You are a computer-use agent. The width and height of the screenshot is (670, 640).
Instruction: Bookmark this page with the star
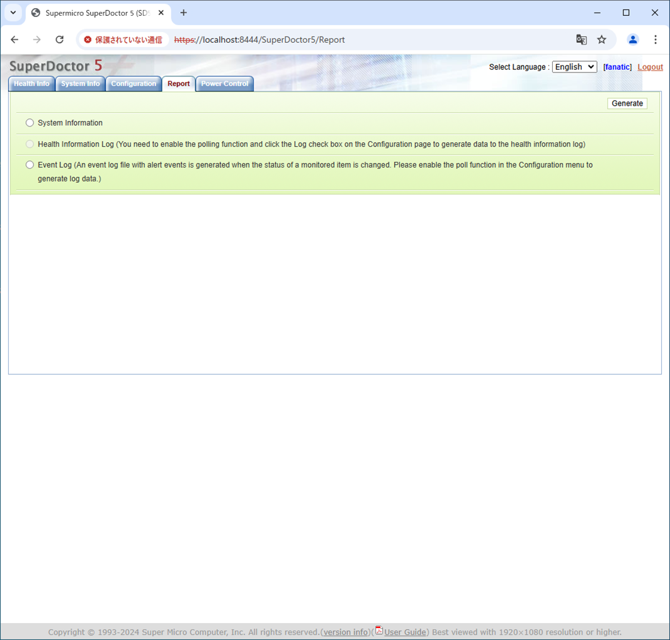point(601,40)
